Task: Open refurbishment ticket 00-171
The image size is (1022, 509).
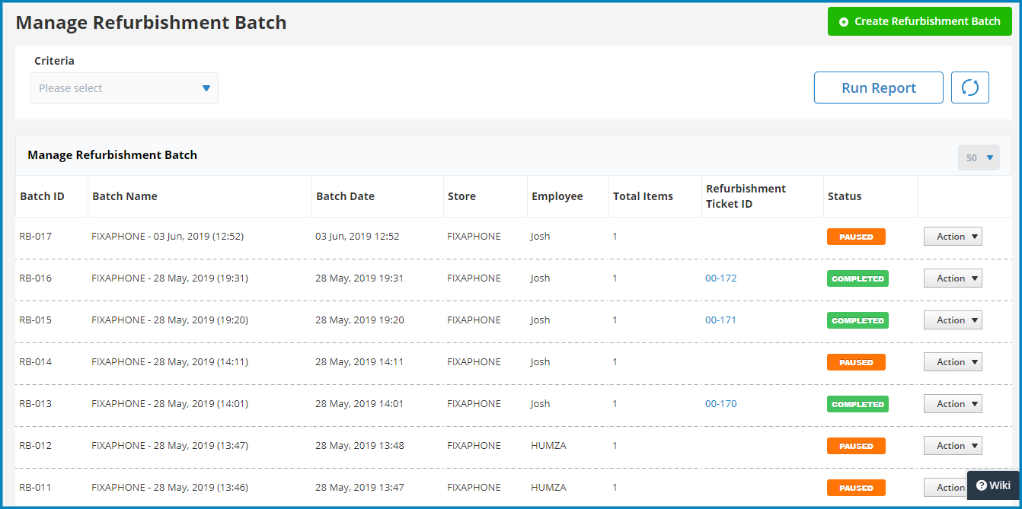Action: [x=720, y=320]
